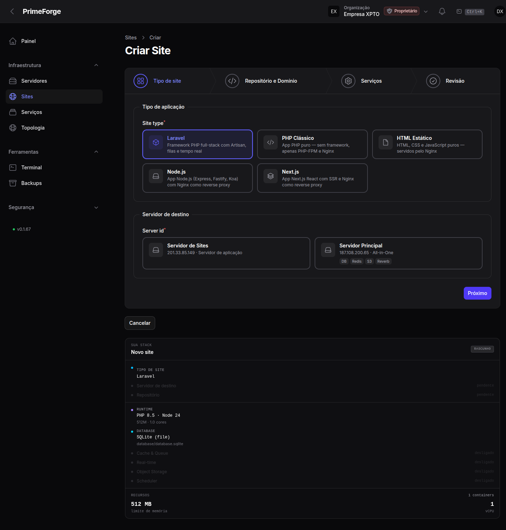
Task: Click the Empresa XPTO organization name
Action: coord(361,14)
